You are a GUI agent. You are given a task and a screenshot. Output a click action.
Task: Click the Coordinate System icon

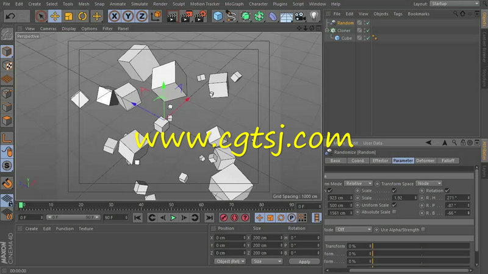pos(156,16)
